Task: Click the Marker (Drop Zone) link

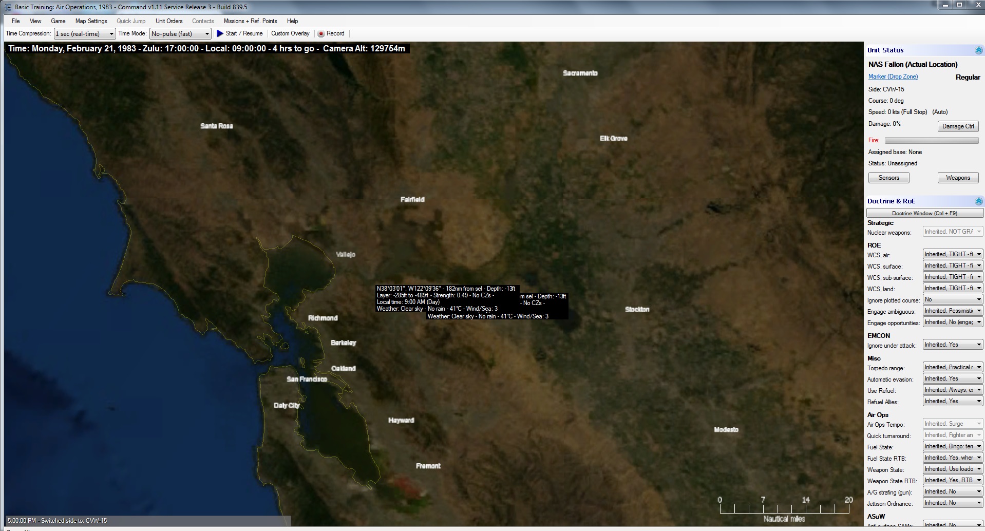Action: click(893, 77)
